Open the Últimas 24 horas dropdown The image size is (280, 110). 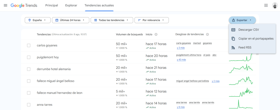71,20
